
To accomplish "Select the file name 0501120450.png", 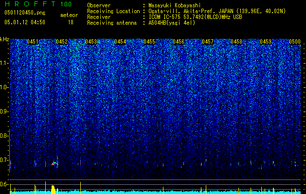I will pyautogui.click(x=25, y=13).
